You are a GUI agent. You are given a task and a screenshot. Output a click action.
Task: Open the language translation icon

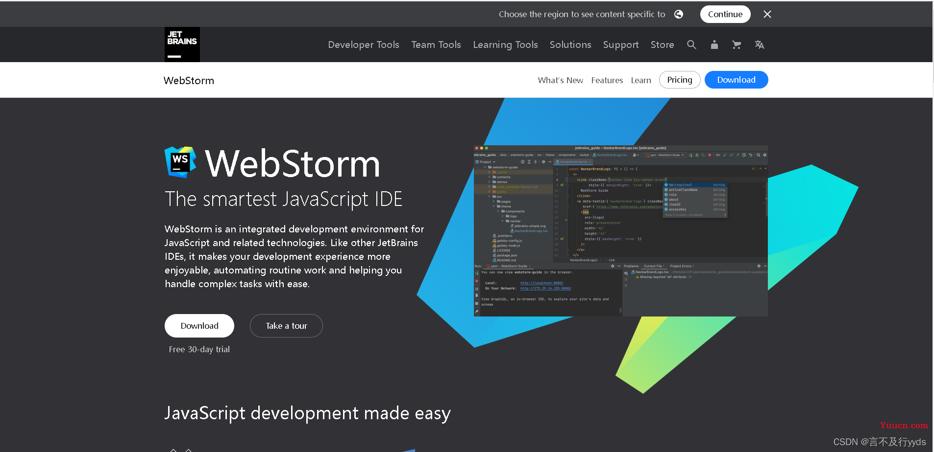point(760,45)
